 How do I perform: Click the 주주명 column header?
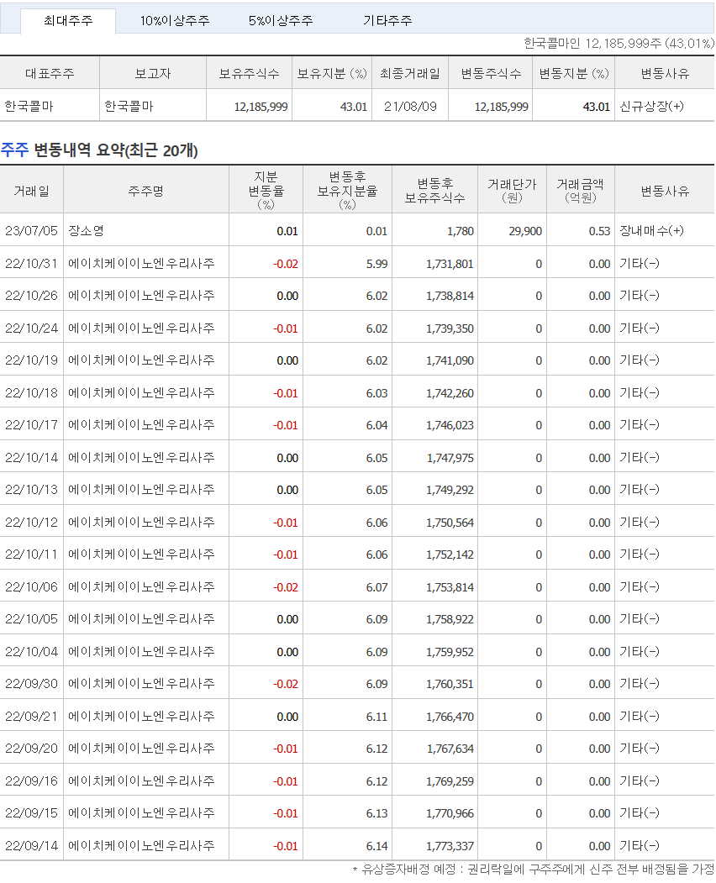pyautogui.click(x=146, y=191)
